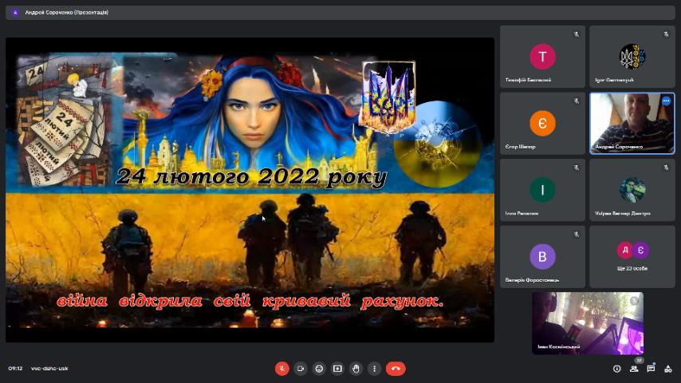Open the emoji reactions panel
The width and height of the screenshot is (681, 383).
319,369
